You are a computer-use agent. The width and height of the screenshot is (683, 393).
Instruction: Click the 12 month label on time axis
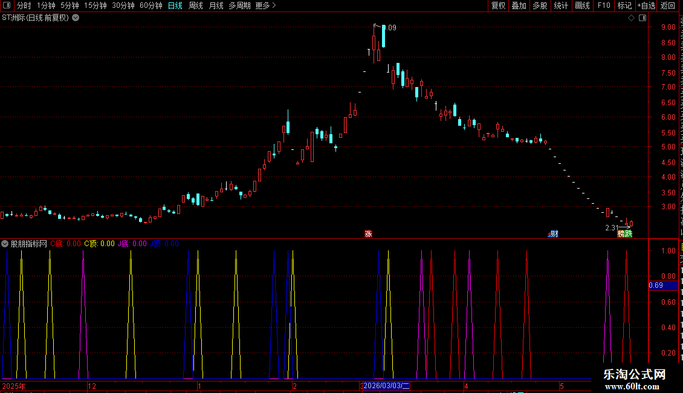(92, 386)
